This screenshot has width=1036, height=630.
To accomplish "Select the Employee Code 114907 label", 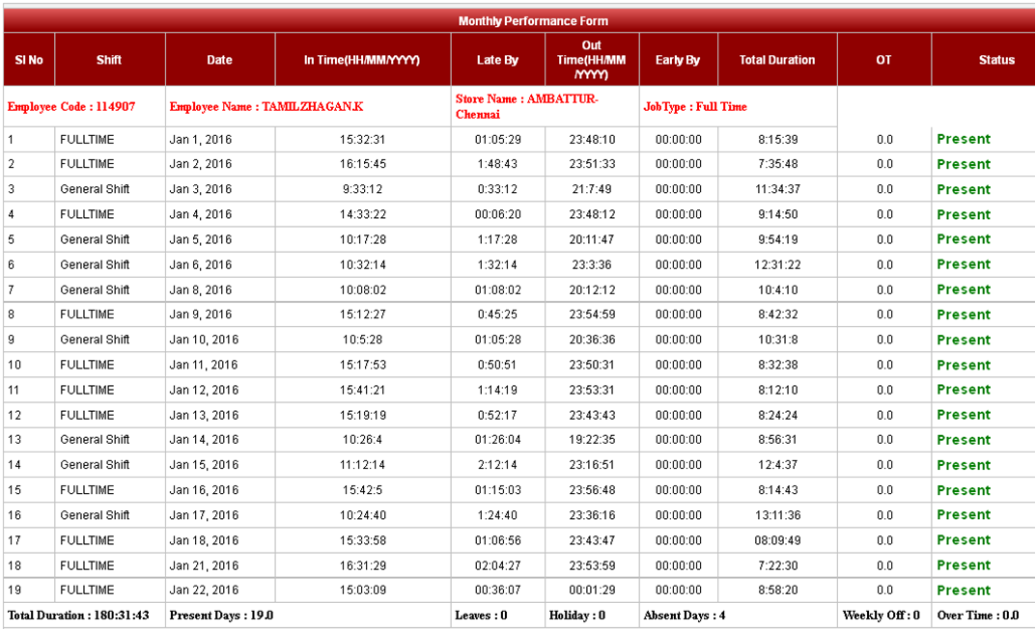I will click(x=71, y=107).
